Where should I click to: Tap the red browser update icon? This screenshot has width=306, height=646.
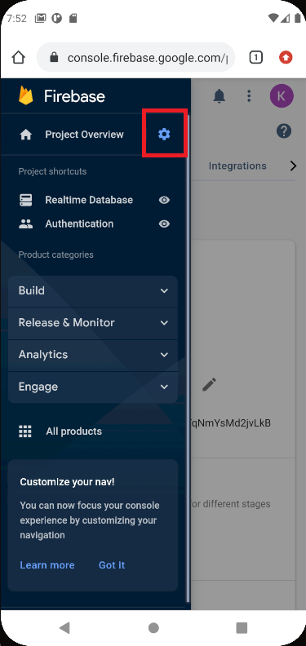tap(286, 57)
